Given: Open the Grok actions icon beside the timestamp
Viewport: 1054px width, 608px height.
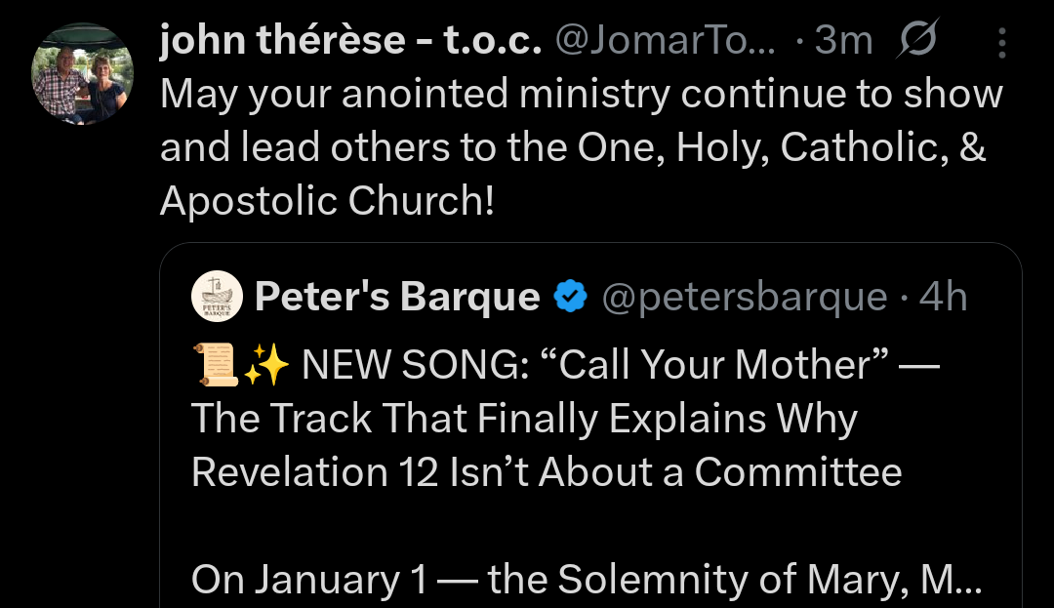Looking at the screenshot, I should (x=916, y=40).
